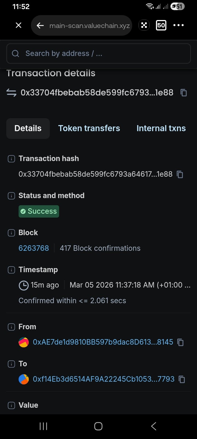Image resolution: width=197 pixels, height=439 pixels.
Task: Open the info icon beside Transaction hash
Action: pos(11,159)
